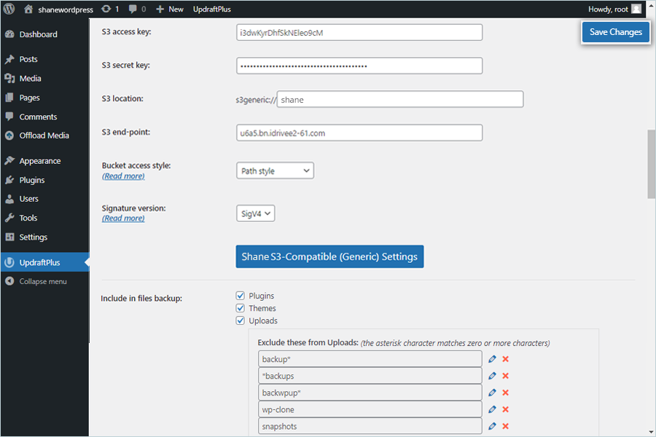Click the Appearance paintbrush icon
This screenshot has width=656, height=437.
[x=9, y=161]
